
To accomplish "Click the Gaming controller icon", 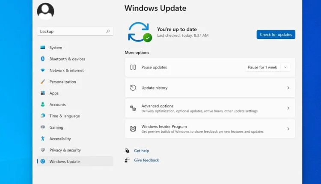I will coord(42,127).
